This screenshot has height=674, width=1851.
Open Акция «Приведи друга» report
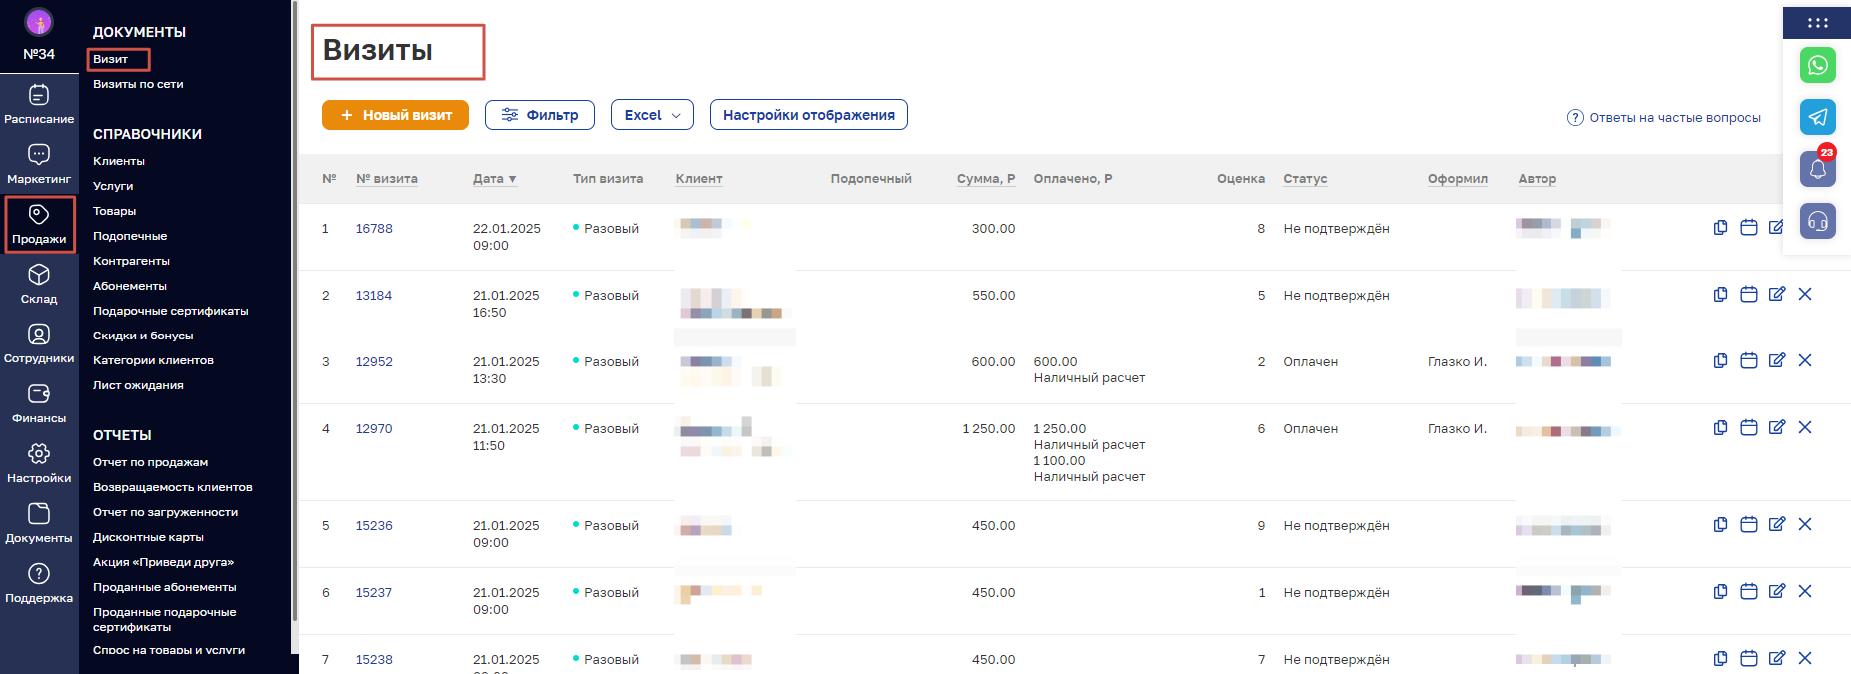(163, 562)
